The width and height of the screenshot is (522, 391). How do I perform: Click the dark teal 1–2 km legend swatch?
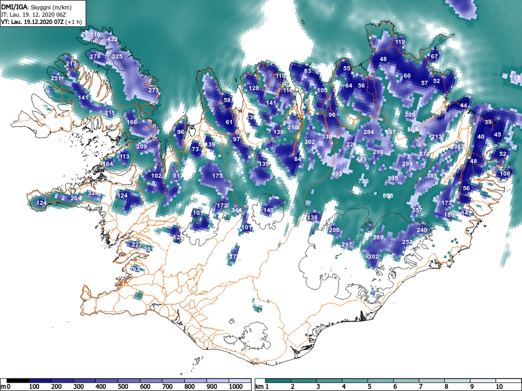[278, 381]
